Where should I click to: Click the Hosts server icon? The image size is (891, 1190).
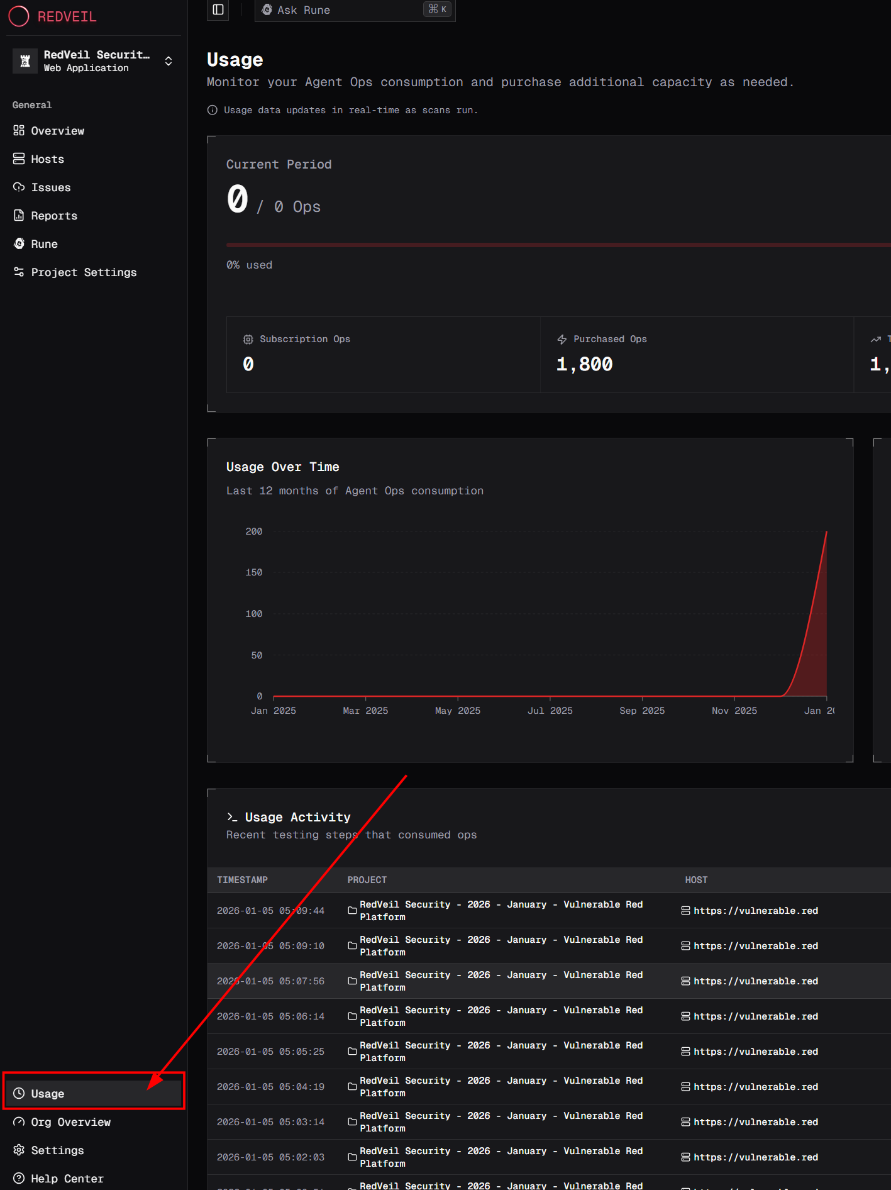click(19, 158)
